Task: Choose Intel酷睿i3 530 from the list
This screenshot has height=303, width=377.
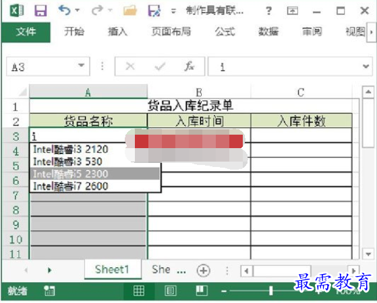Action: [95, 162]
